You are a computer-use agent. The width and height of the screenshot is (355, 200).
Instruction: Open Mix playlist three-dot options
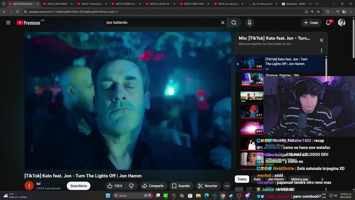(x=321, y=51)
